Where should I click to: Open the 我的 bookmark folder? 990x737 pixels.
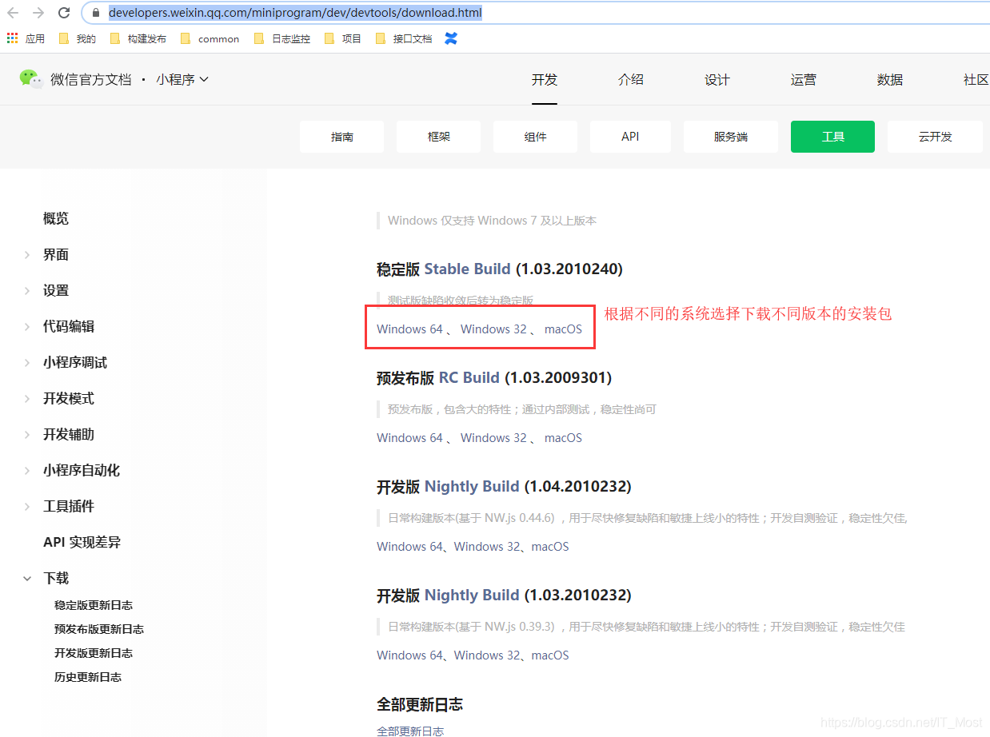[x=78, y=38]
